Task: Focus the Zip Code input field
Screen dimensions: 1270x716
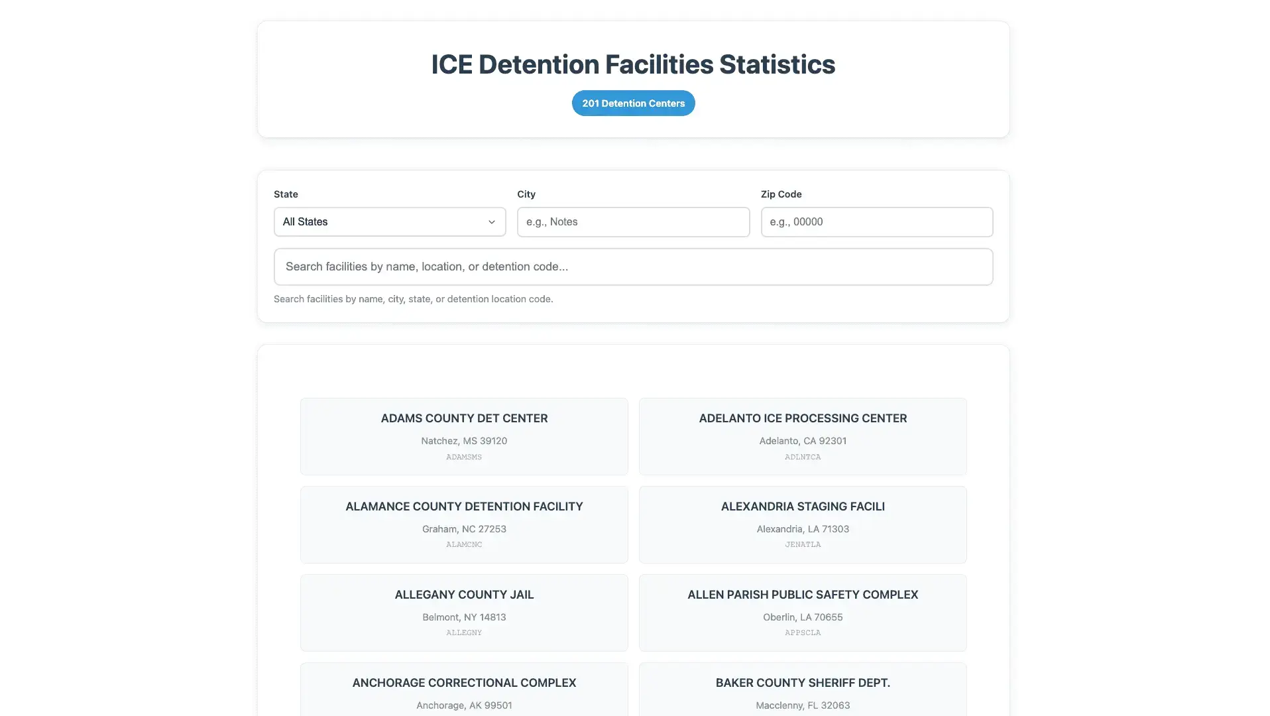Action: [876, 221]
